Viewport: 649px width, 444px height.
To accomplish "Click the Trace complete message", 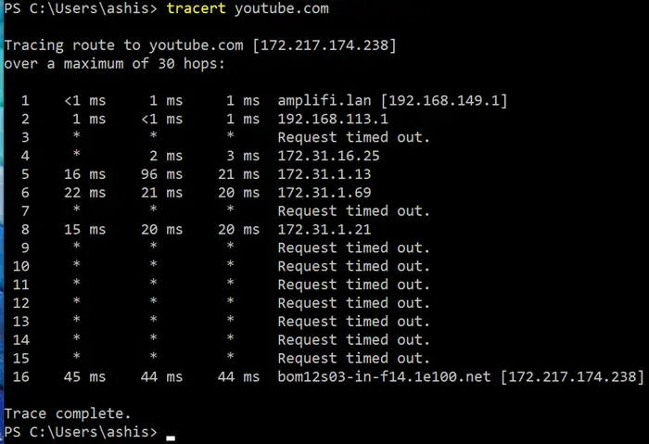I will tap(68, 413).
